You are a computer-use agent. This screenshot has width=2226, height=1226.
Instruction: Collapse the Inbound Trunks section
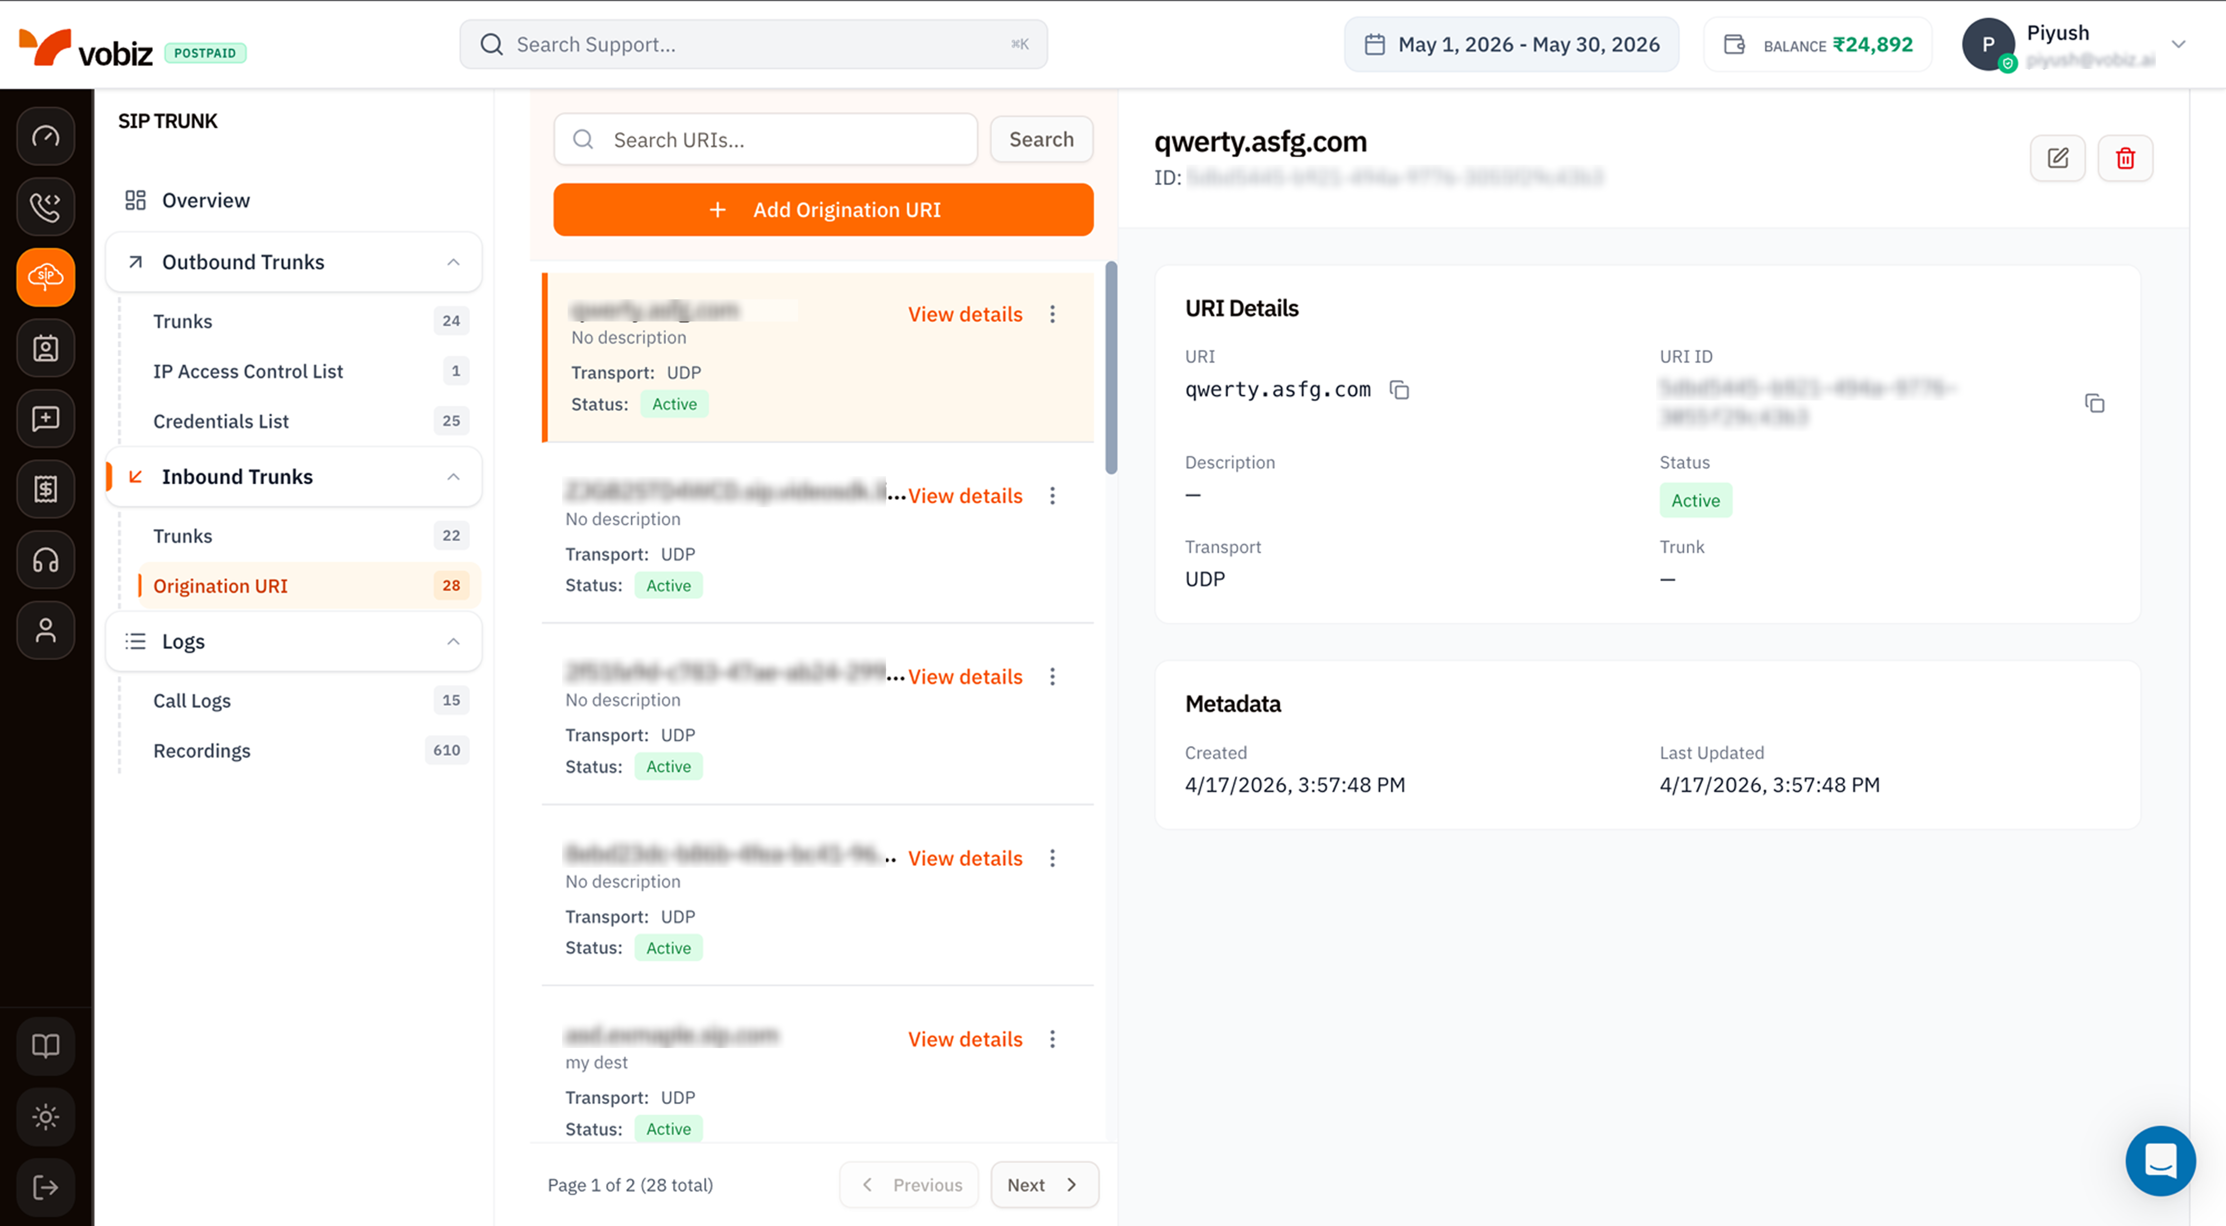click(x=454, y=477)
